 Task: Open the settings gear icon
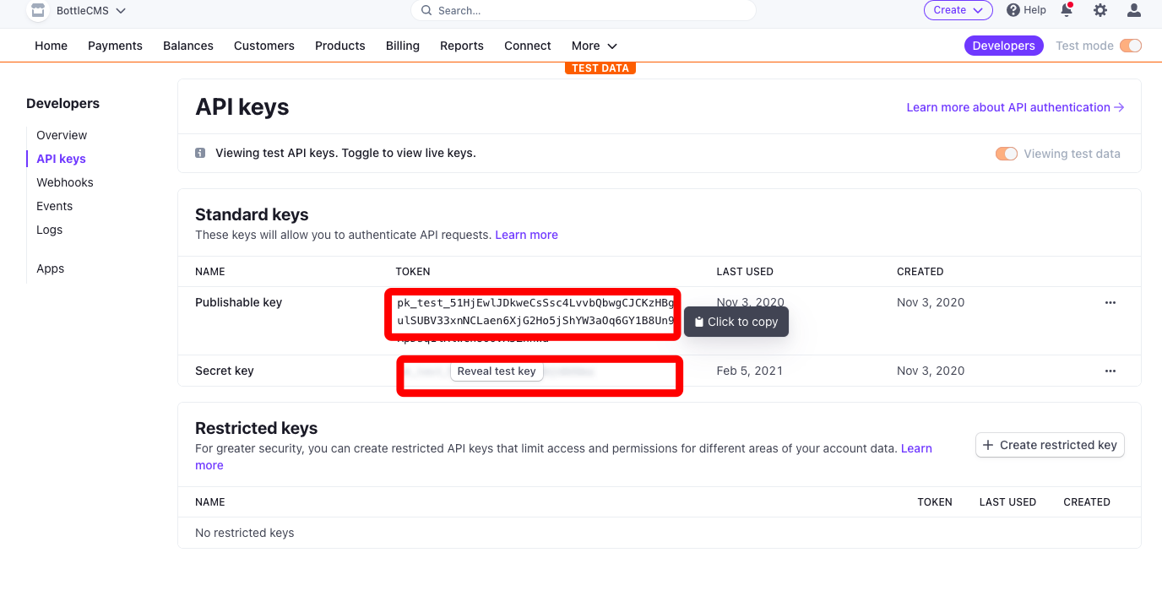pyautogui.click(x=1100, y=10)
